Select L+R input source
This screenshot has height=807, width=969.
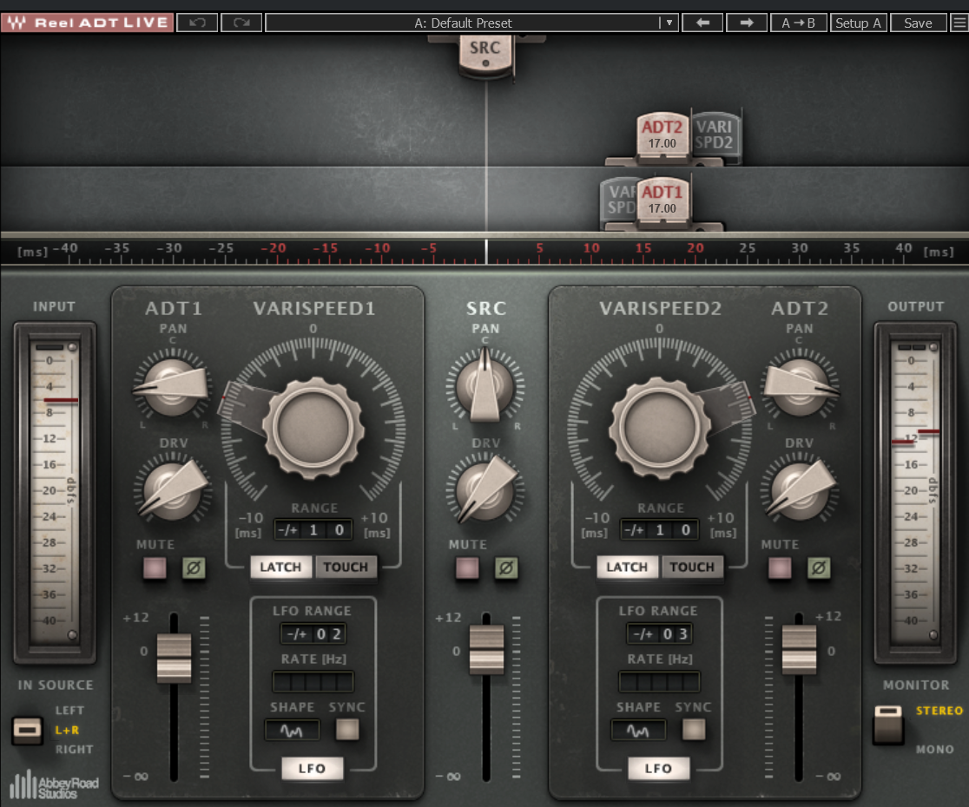point(67,730)
